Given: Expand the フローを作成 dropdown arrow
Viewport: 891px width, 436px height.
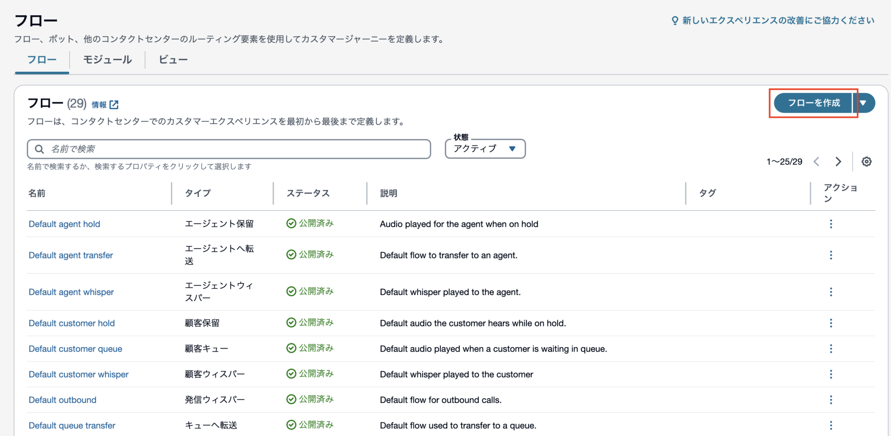Looking at the screenshot, I should point(864,103).
